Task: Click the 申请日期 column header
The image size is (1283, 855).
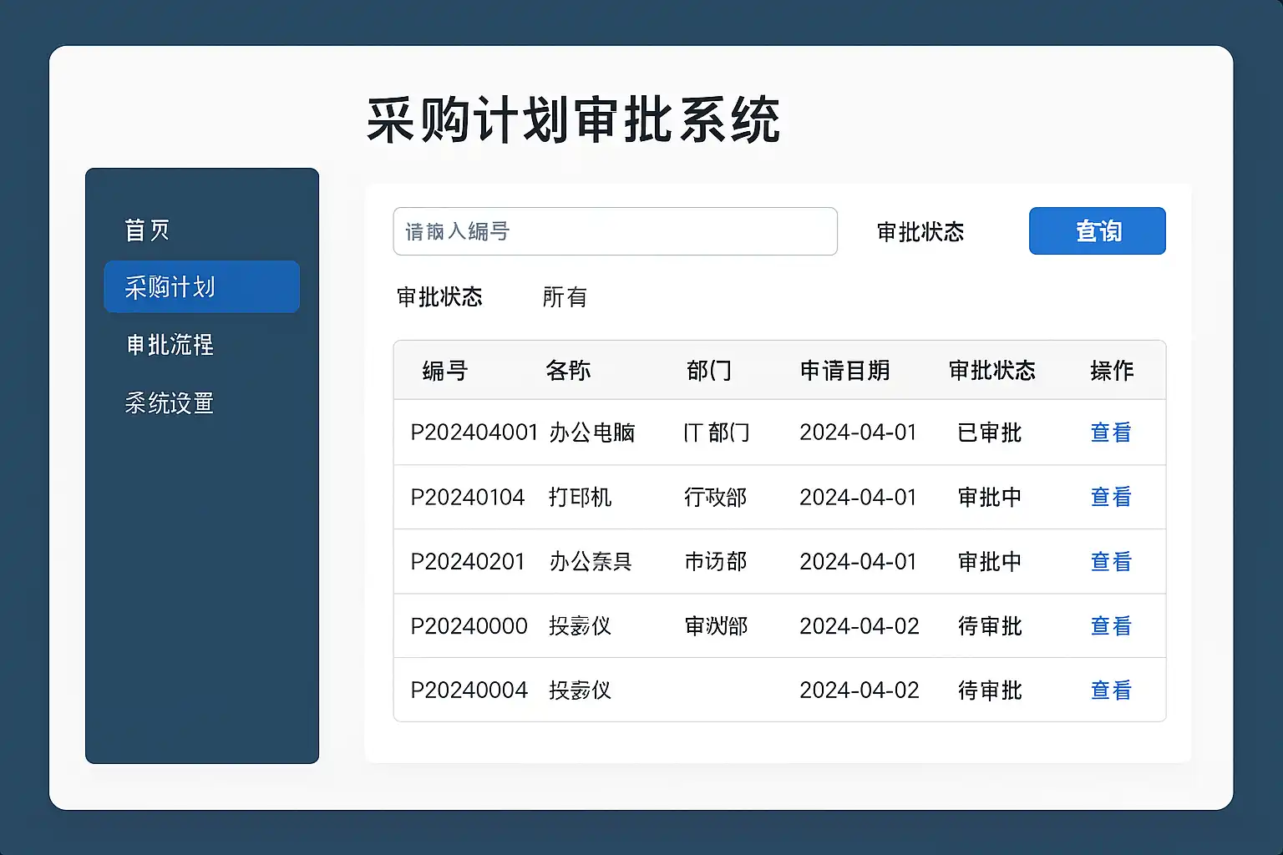Action: pyautogui.click(x=844, y=370)
